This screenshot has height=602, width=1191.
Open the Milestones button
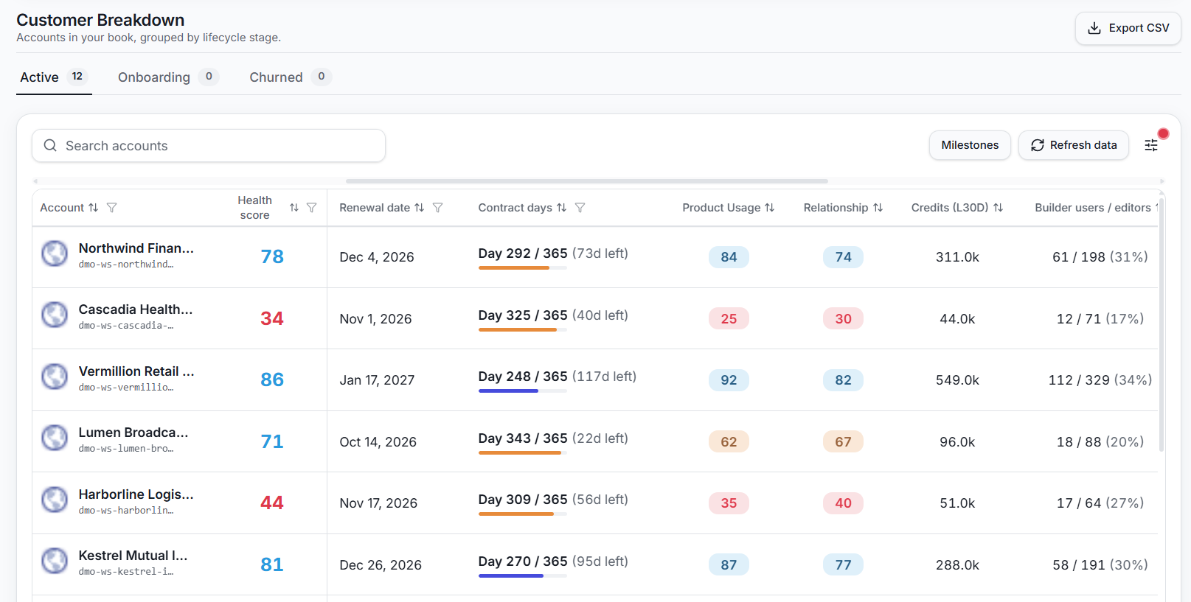point(970,145)
